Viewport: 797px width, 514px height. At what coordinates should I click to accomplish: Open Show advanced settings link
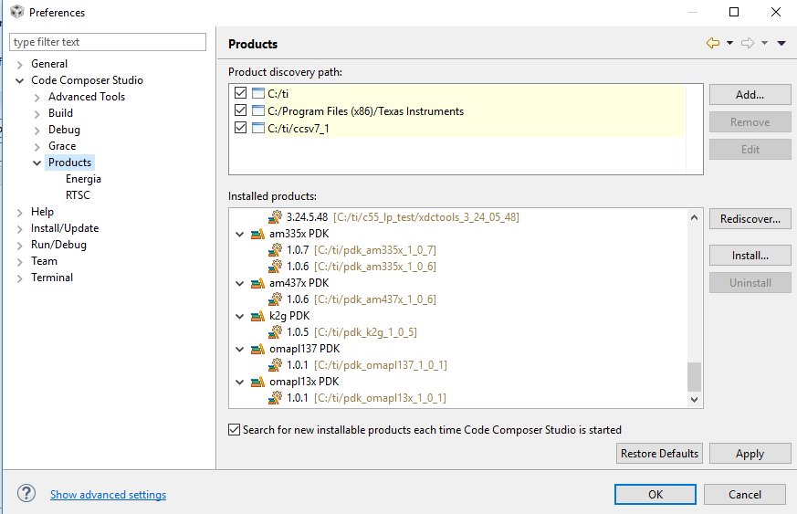coord(108,495)
